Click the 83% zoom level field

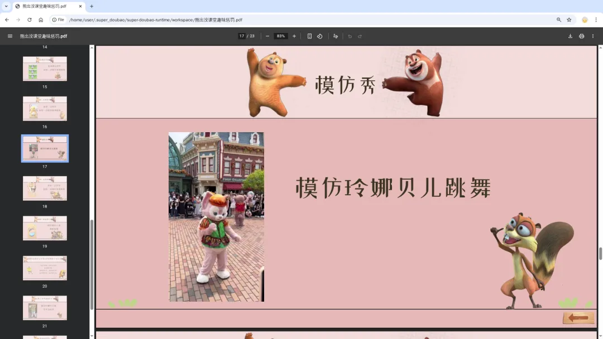click(x=281, y=36)
